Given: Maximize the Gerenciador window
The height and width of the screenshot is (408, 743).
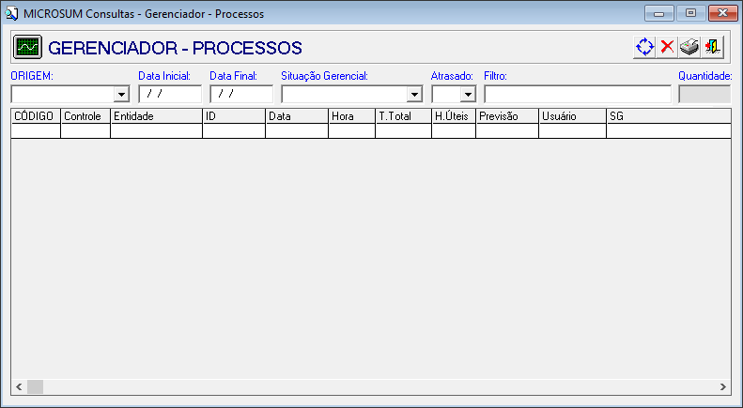Looking at the screenshot, I should (x=691, y=13).
